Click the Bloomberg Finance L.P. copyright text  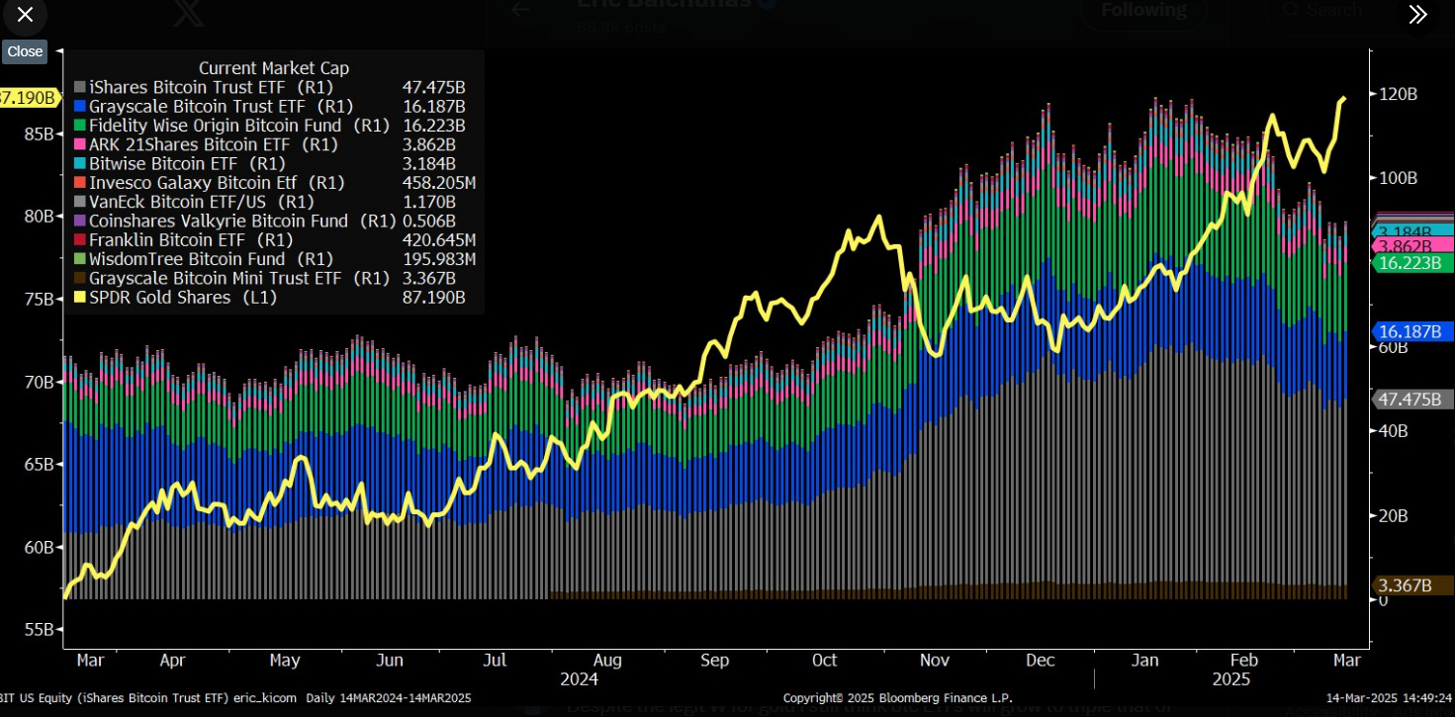pyautogui.click(x=898, y=698)
